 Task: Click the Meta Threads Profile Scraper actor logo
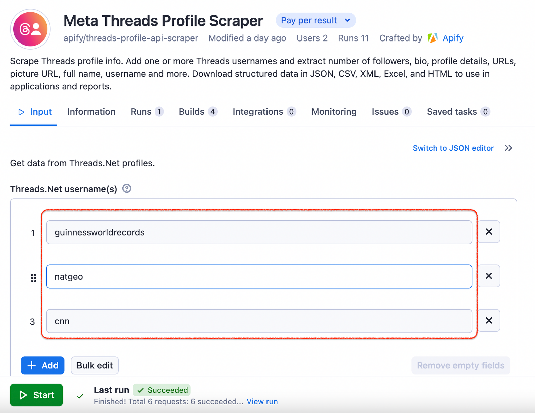30,29
